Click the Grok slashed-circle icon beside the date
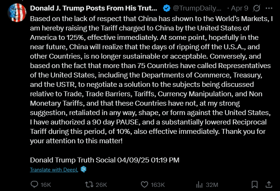This screenshot has width=280, height=191. point(257,8)
